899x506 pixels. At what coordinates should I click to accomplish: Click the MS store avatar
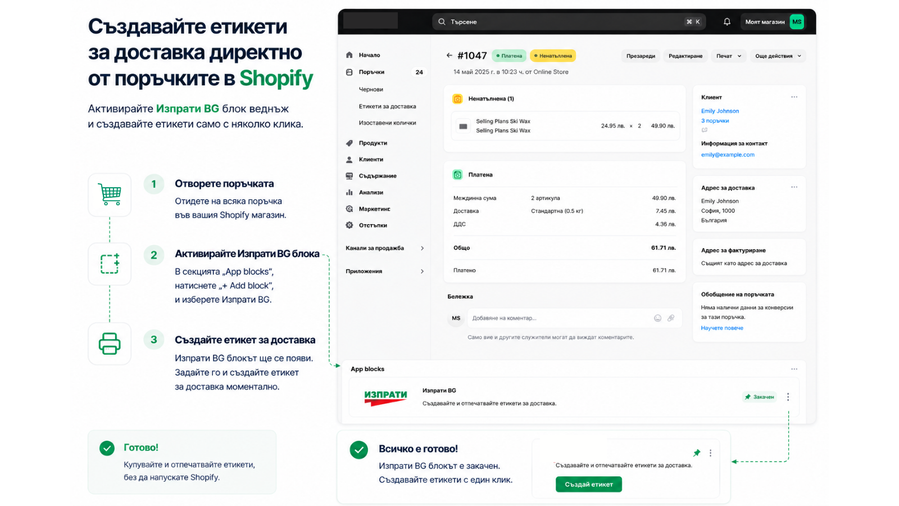[797, 22]
